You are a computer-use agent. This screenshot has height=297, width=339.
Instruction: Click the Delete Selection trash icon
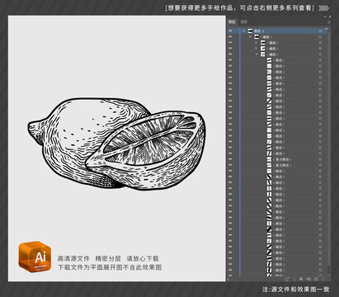[x=323, y=279]
